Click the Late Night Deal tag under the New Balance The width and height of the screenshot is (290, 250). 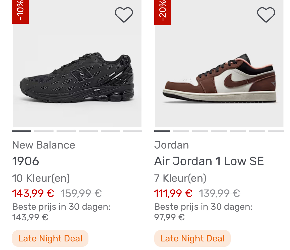50,238
